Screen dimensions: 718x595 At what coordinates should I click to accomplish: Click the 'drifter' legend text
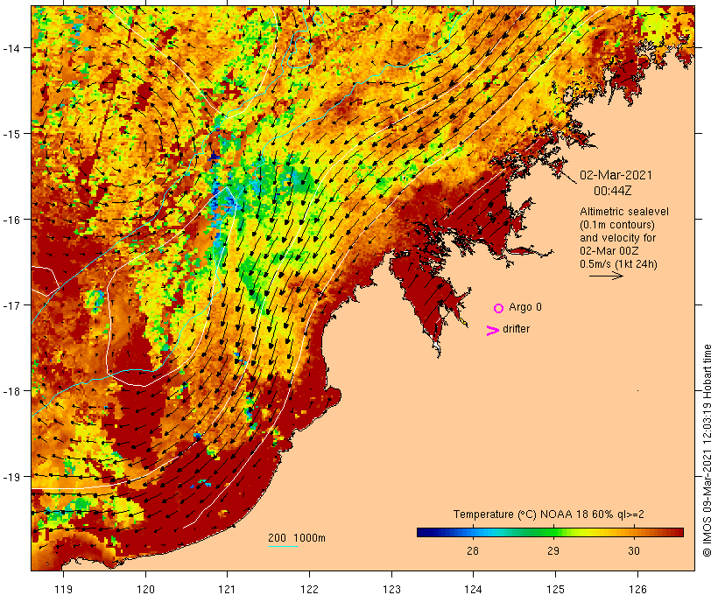[516, 329]
